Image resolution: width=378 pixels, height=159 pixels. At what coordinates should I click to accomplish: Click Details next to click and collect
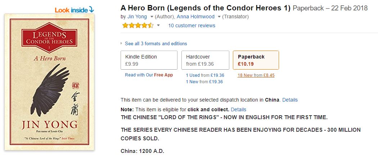238,109
